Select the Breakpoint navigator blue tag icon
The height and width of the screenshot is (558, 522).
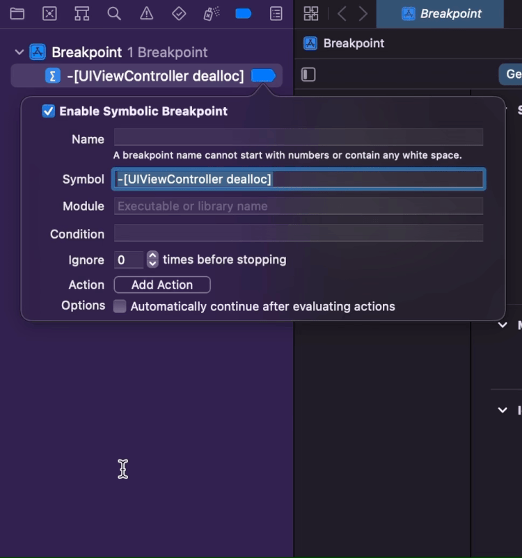244,14
